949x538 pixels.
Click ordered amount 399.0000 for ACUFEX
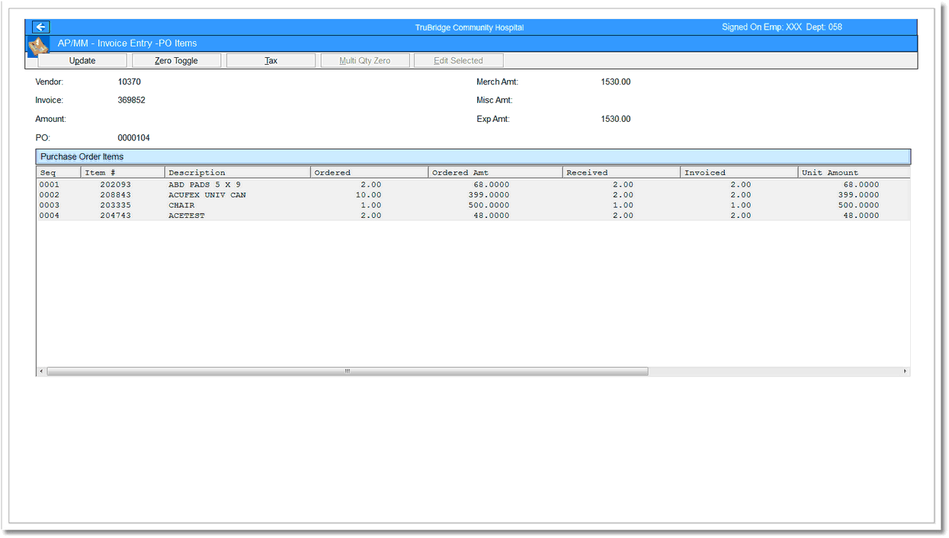point(489,194)
